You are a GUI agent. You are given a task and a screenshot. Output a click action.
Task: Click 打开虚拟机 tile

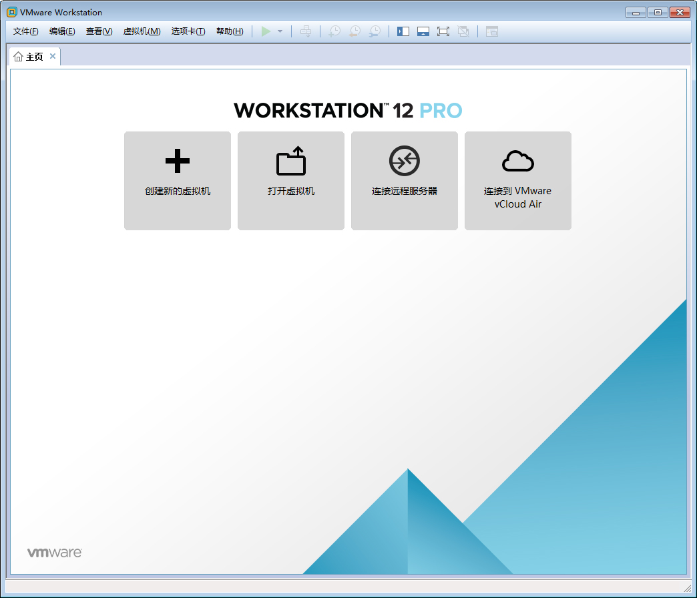click(290, 181)
